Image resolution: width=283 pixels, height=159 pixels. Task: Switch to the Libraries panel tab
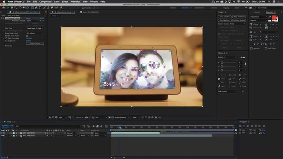coord(256,12)
